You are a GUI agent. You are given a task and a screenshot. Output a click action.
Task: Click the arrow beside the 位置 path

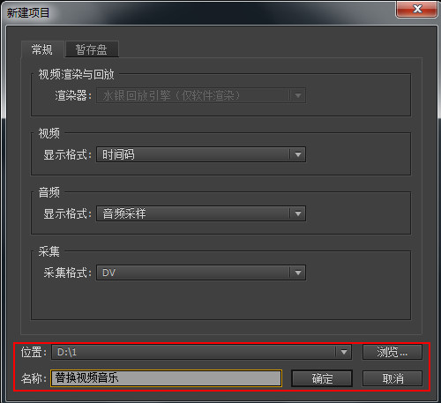[343, 352]
